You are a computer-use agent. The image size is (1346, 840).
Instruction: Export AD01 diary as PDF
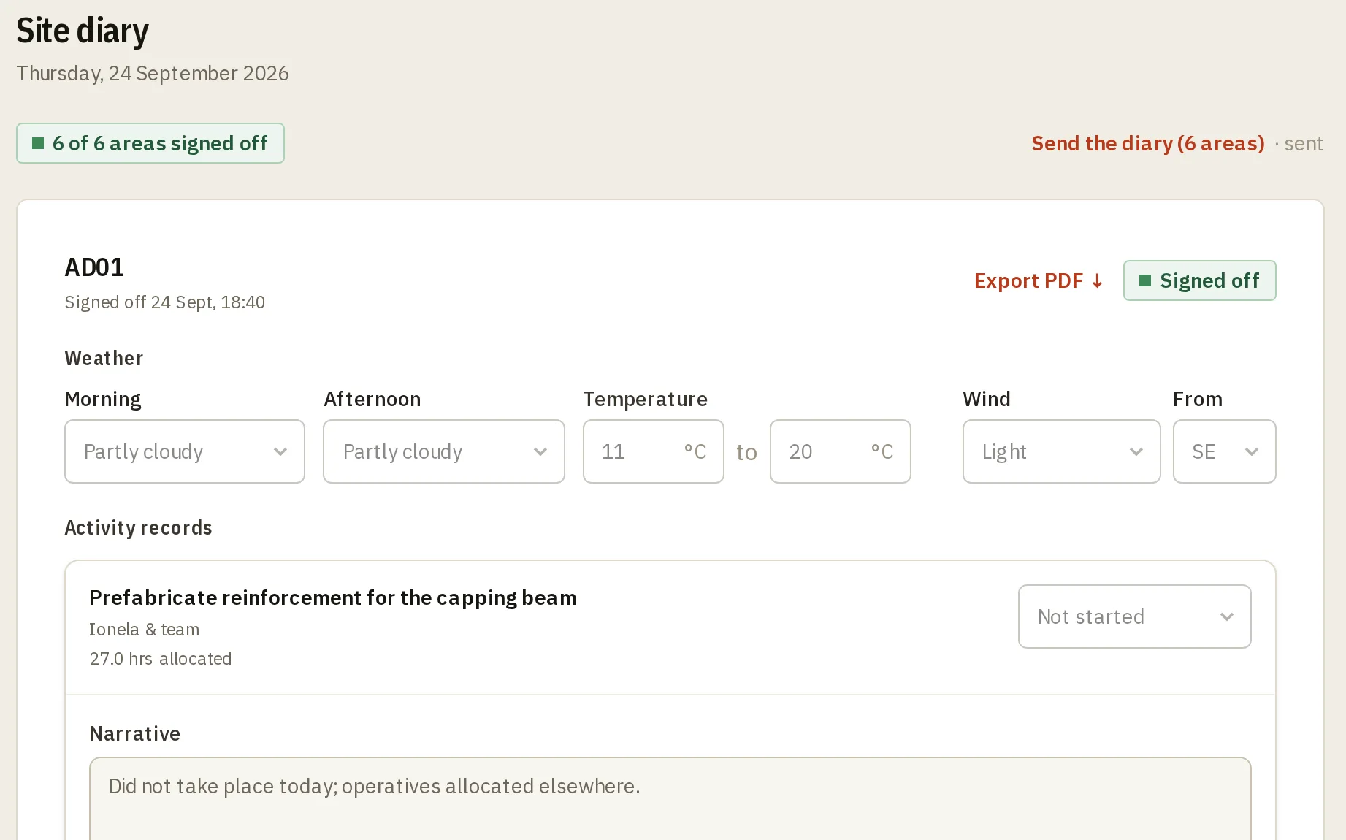1039,280
